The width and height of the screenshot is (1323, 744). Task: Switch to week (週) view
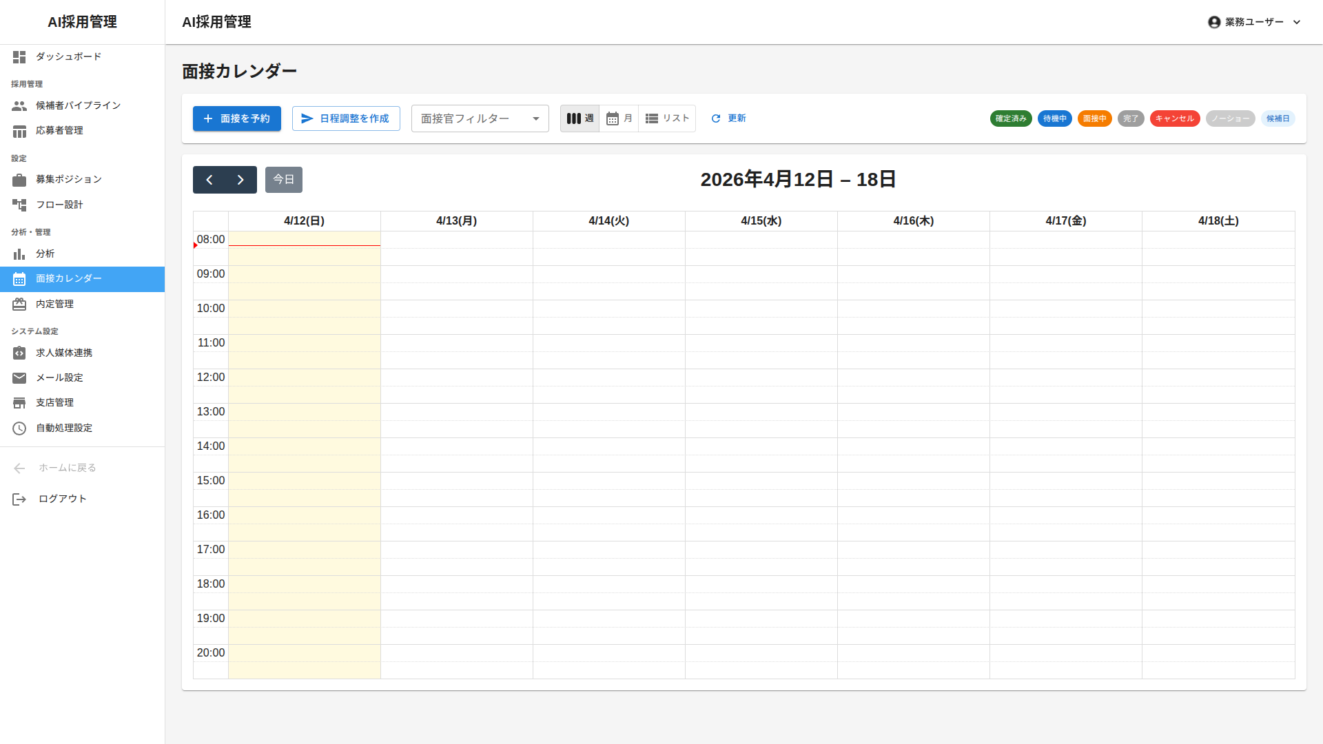[580, 118]
